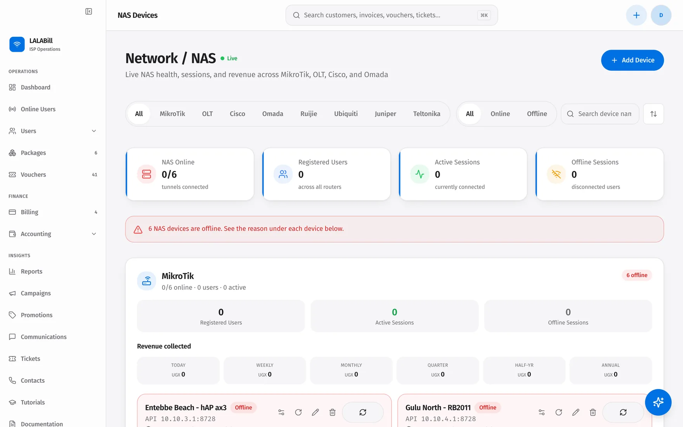Viewport: 683px width, 427px height.
Task: Open Billing in the sidebar
Action: pyautogui.click(x=53, y=212)
